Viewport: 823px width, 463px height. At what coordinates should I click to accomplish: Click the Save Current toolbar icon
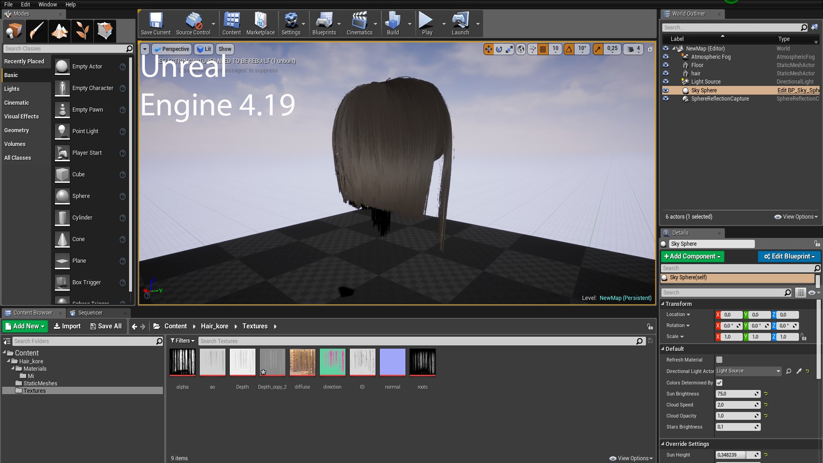pos(156,24)
